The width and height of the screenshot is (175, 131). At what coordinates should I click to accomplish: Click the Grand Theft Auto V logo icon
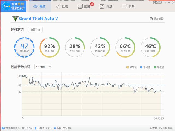point(15,19)
